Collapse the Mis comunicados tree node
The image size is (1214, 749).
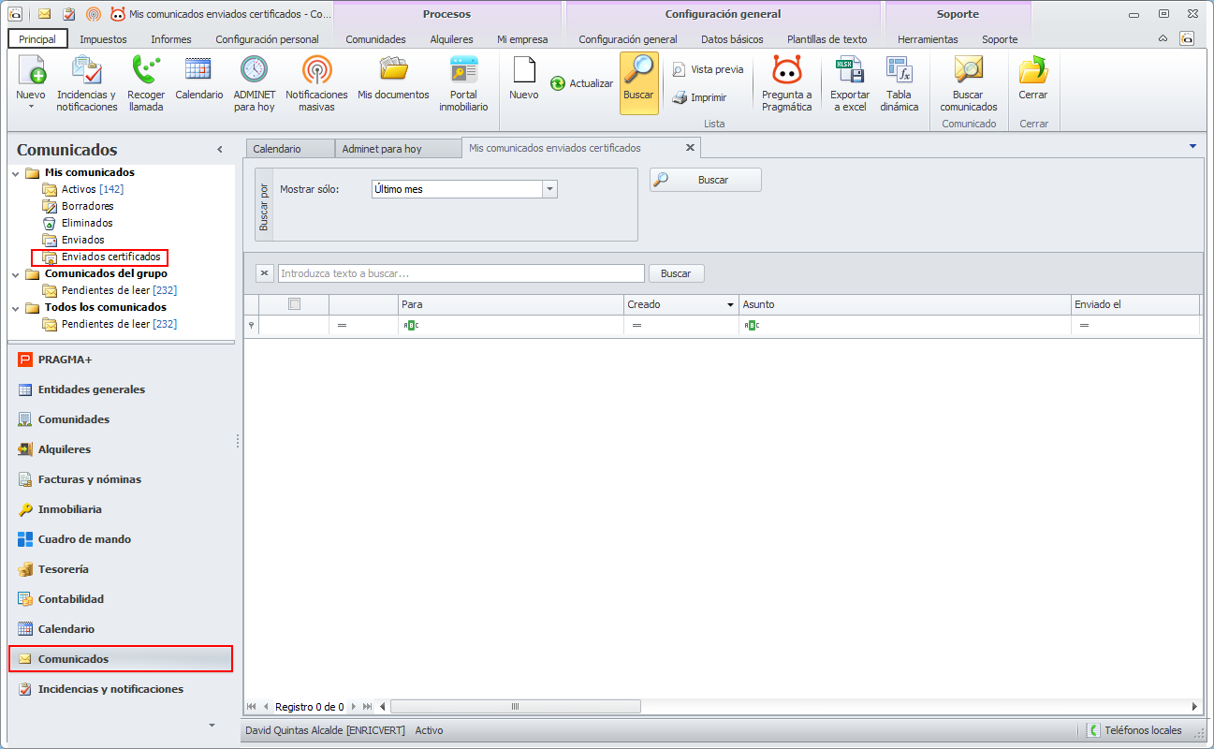click(x=16, y=173)
